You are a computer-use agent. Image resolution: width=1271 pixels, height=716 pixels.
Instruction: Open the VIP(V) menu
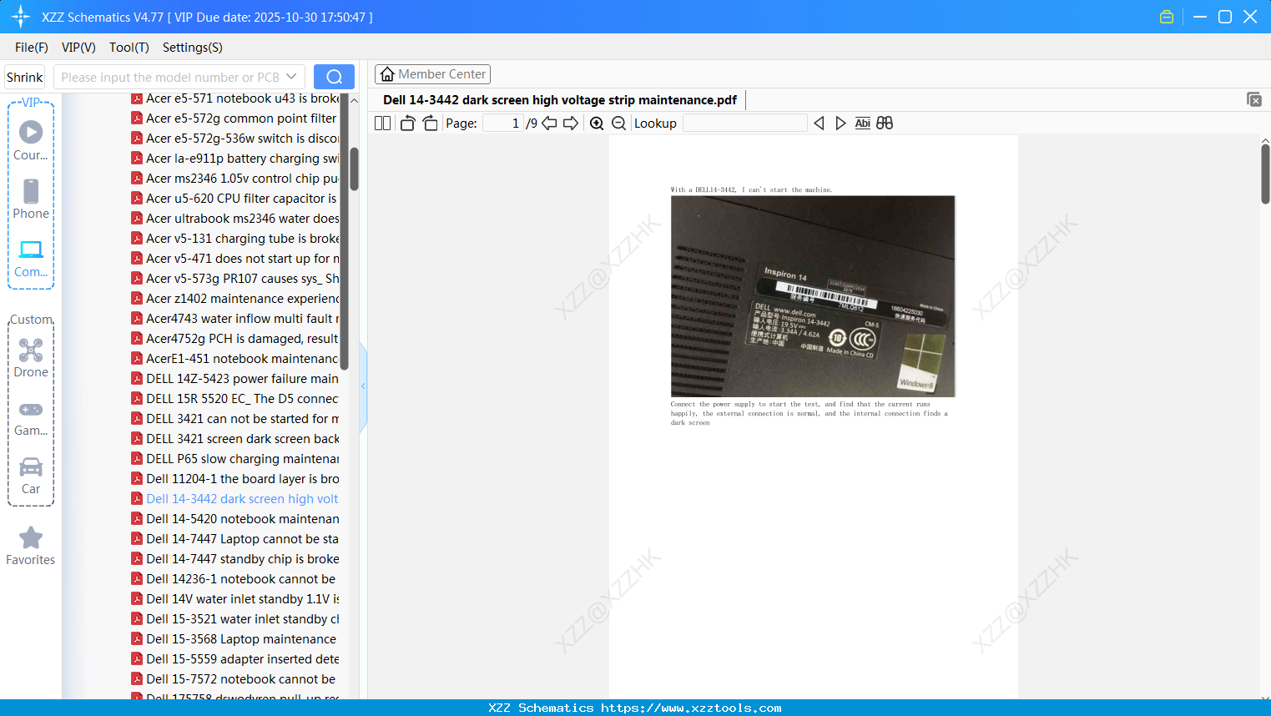(78, 48)
